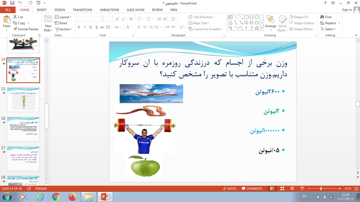
Task: Open Reading View from status bar
Action: pos(292,189)
